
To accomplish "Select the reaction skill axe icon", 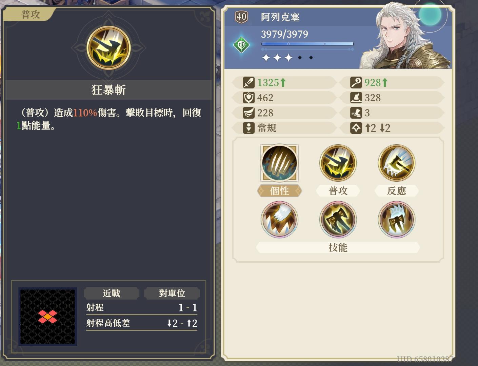I will tap(397, 163).
